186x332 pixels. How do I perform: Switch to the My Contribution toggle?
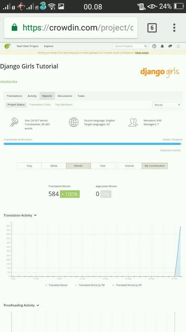[155, 166]
